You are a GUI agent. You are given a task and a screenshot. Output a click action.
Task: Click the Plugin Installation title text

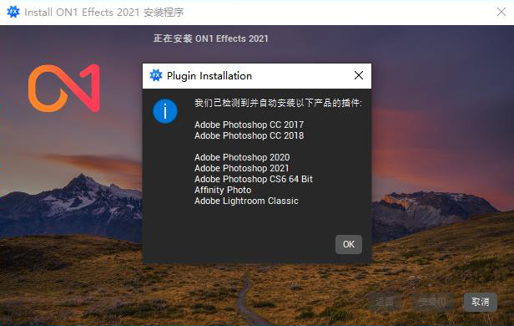pyautogui.click(x=209, y=76)
